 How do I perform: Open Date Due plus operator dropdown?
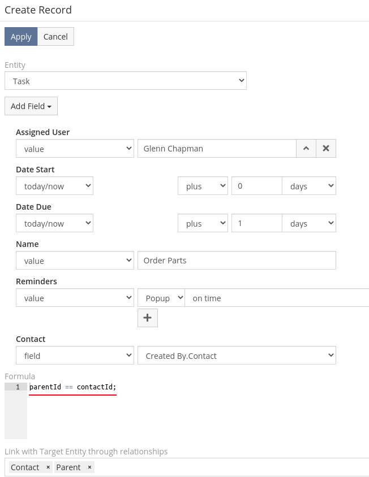click(x=203, y=223)
